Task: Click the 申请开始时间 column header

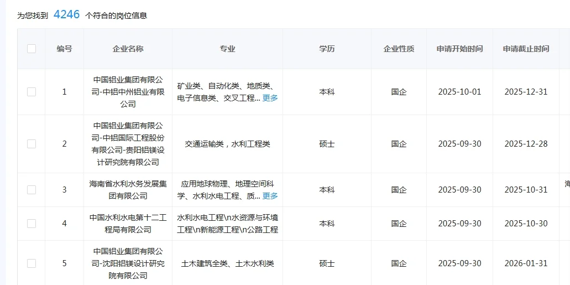Action: [x=460, y=49]
